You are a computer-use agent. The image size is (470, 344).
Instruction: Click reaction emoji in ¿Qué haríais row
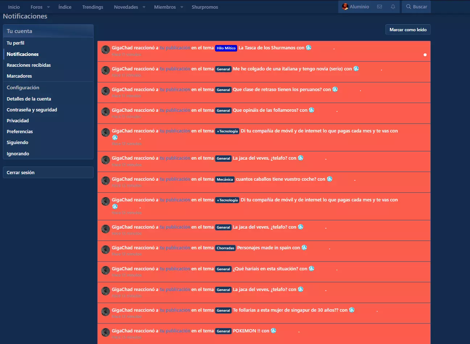312,269
